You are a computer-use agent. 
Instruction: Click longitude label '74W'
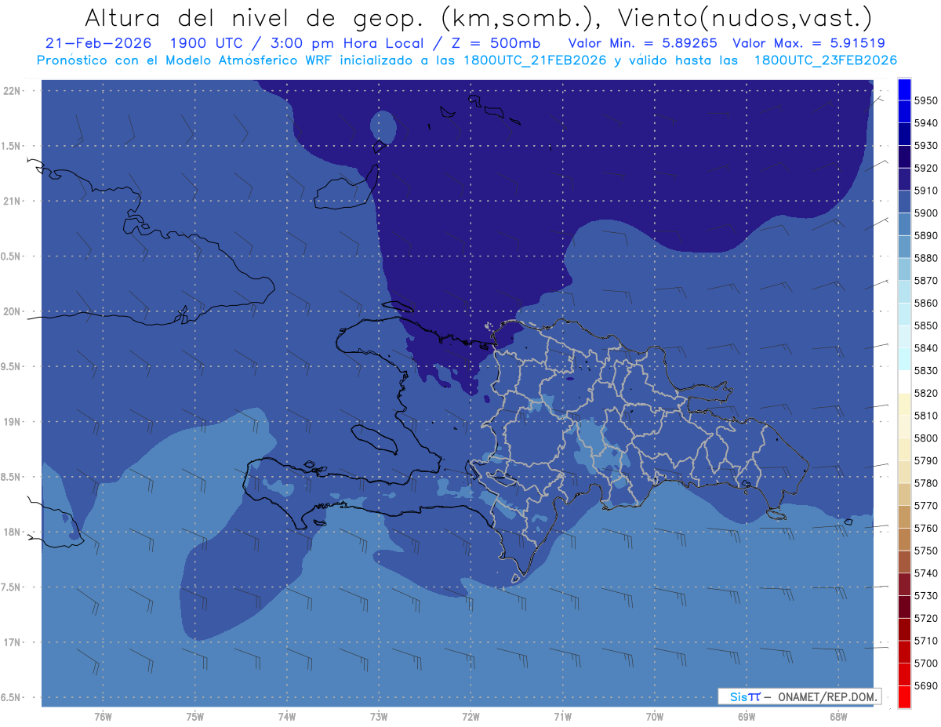(287, 716)
